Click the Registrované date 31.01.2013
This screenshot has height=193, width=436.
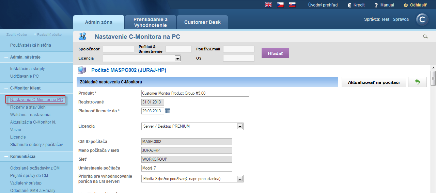[x=153, y=102]
